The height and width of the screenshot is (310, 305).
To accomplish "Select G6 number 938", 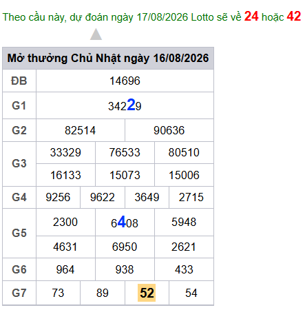I will point(125,269).
